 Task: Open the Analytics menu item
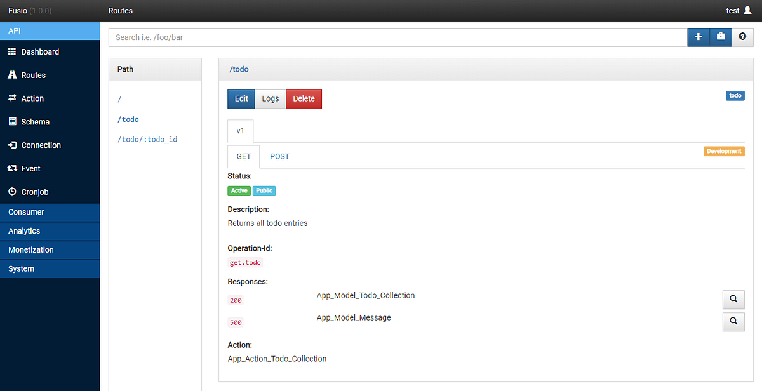point(25,230)
